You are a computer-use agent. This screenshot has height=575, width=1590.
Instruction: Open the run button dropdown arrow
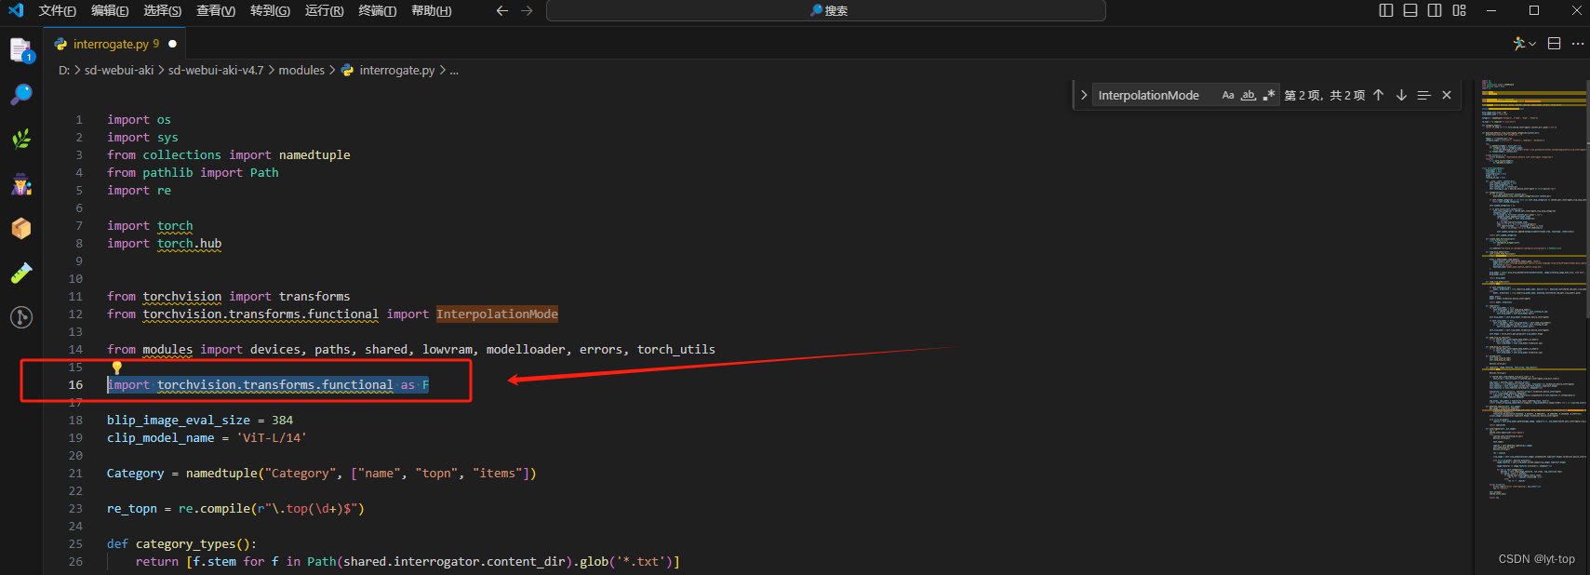click(x=1532, y=44)
